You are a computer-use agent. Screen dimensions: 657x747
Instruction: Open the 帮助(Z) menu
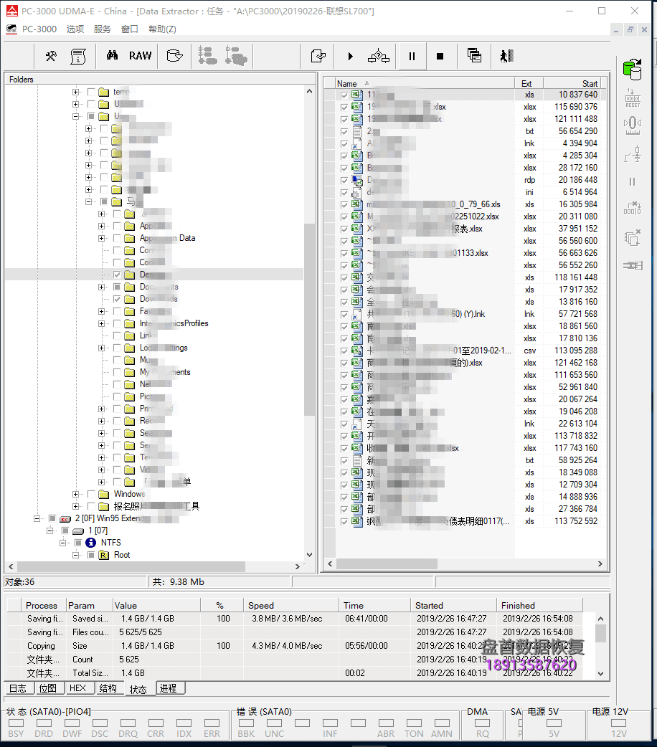[x=162, y=29]
